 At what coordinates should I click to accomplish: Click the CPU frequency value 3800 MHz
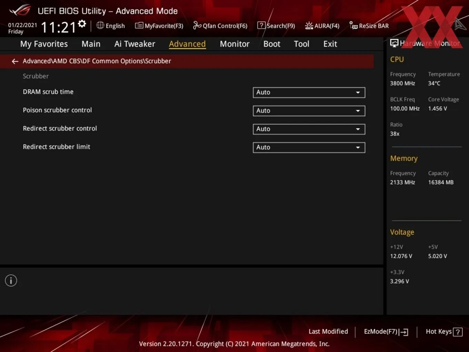pyautogui.click(x=402, y=83)
